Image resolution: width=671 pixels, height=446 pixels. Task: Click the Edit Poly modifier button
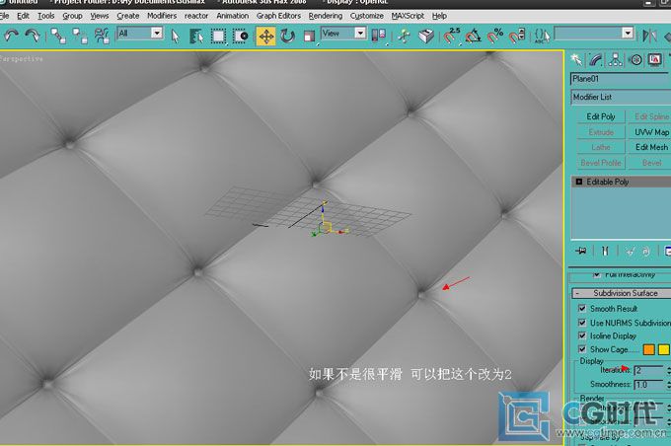(x=601, y=116)
